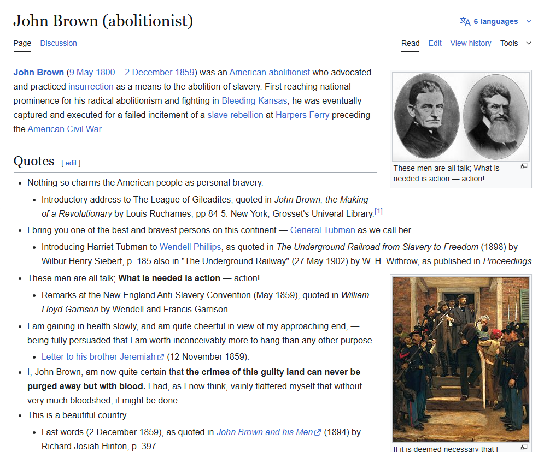544x452 pixels.
Task: Edit the Quotes section
Action: pyautogui.click(x=71, y=163)
